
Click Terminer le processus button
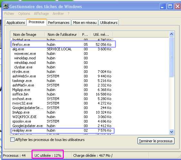(156, 141)
